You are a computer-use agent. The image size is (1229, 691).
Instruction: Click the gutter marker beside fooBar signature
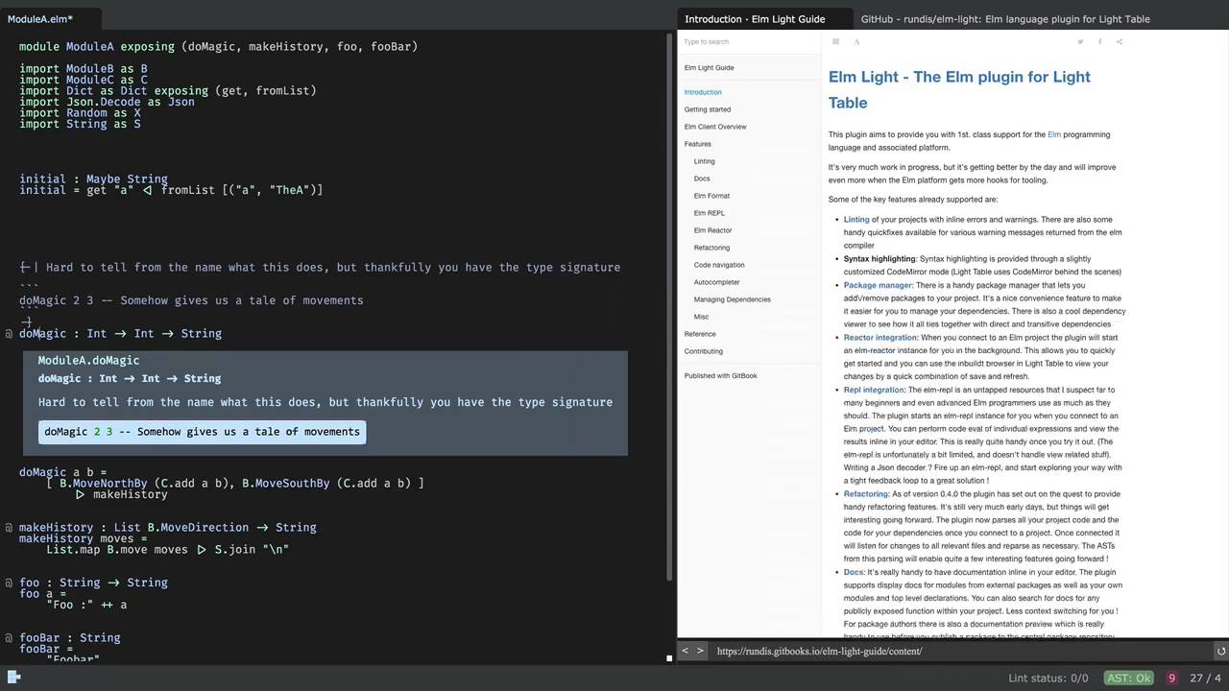pyautogui.click(x=9, y=638)
